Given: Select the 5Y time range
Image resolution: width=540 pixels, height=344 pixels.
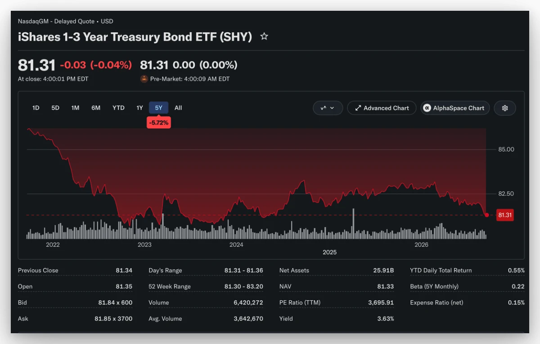Looking at the screenshot, I should point(159,108).
